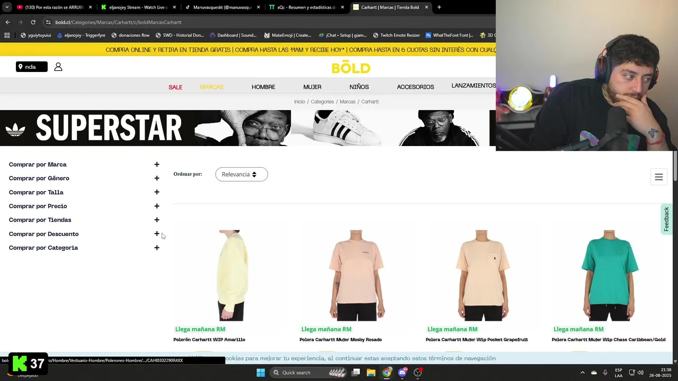This screenshot has width=678, height=381.
Task: Click the microphone tray icon
Action: click(605, 373)
